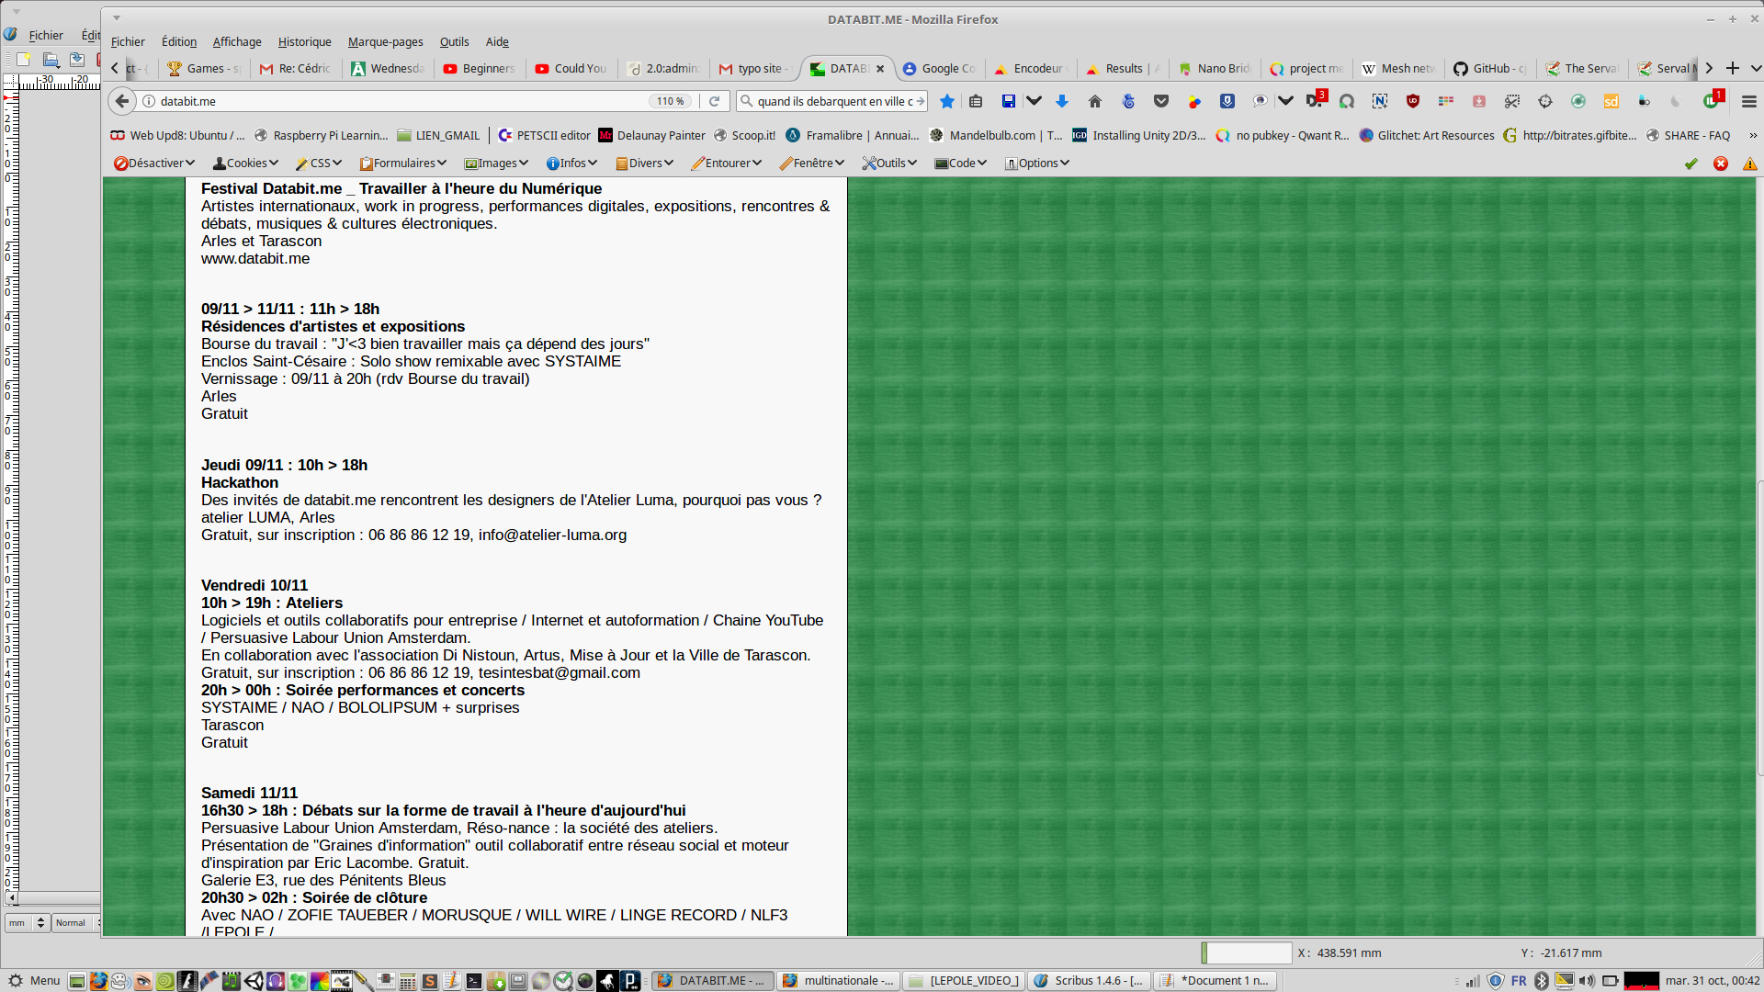Screen dimensions: 1764x992
Task: Click the bookmark star icon
Action: 947,101
